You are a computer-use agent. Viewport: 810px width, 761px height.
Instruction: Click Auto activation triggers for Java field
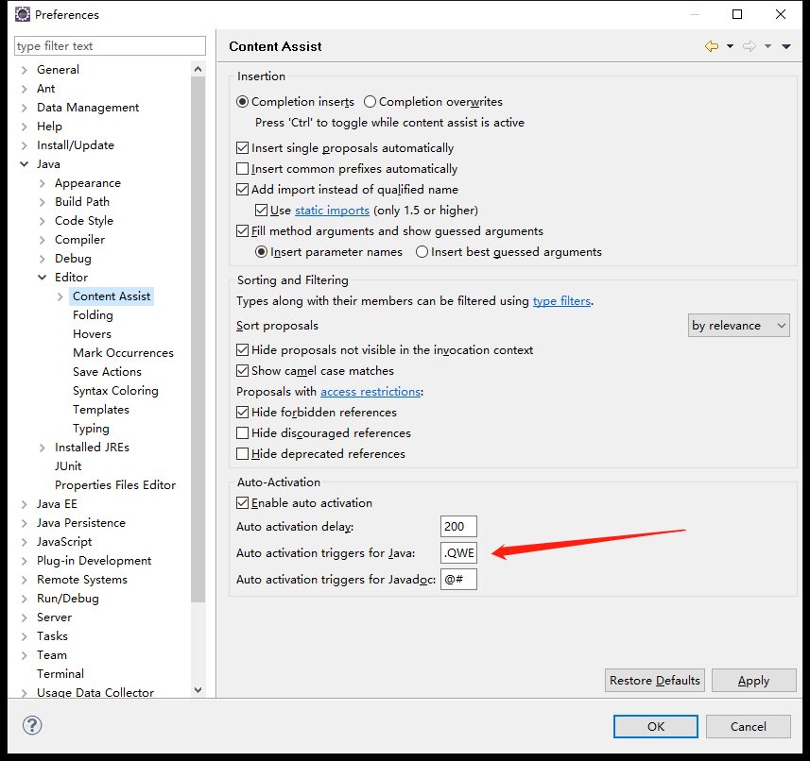coord(458,553)
